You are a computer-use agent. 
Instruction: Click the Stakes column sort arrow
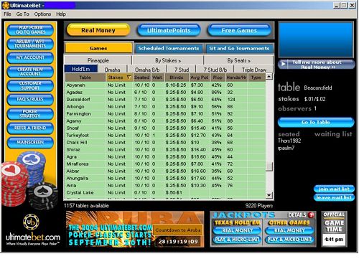(x=129, y=77)
